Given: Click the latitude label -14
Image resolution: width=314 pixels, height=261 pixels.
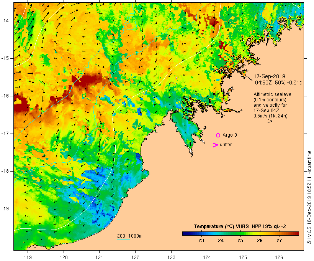Looking at the screenshot, I should click(x=5, y=21).
